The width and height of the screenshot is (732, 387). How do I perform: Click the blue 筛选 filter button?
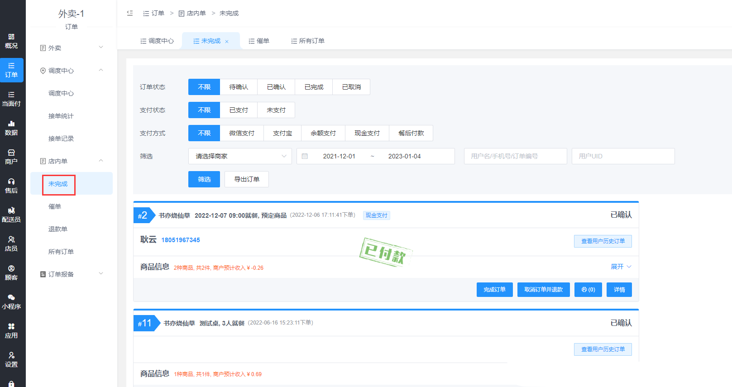pos(204,179)
